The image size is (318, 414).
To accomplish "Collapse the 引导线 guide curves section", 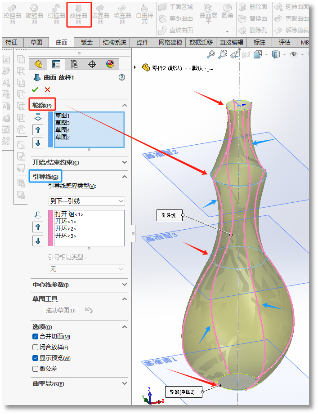I will [125, 177].
